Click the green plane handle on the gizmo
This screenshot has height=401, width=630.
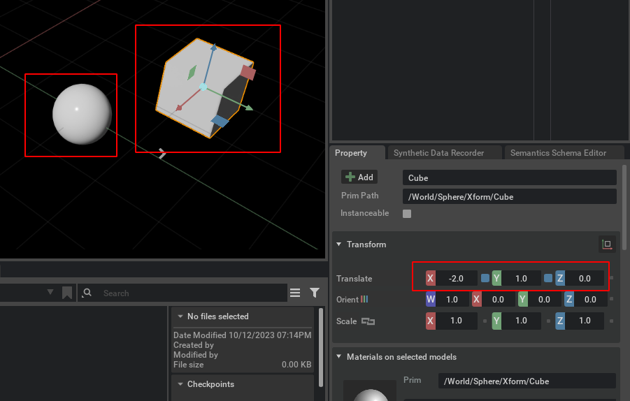pyautogui.click(x=192, y=73)
